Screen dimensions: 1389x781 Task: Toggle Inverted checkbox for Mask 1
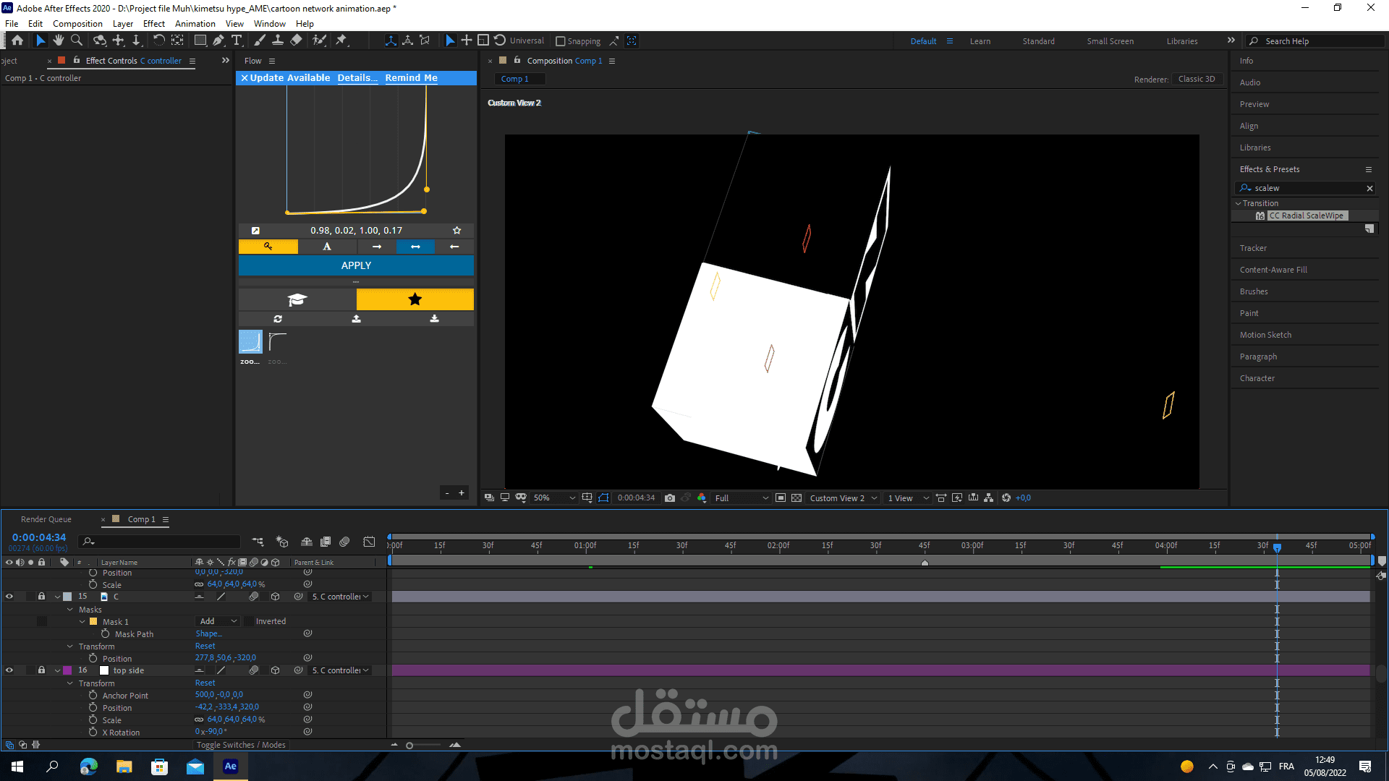(249, 621)
